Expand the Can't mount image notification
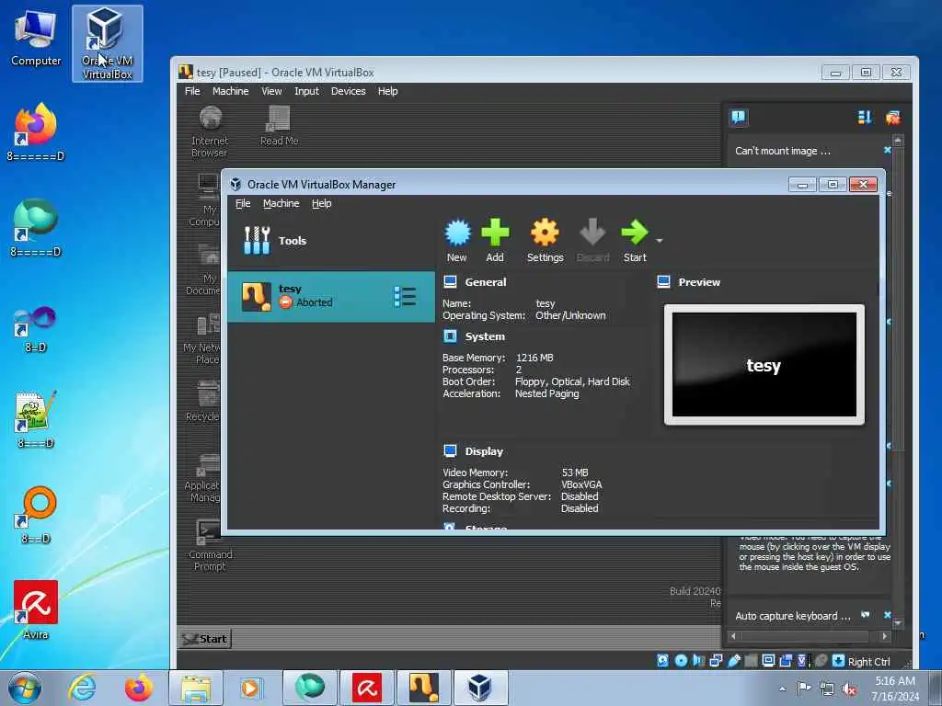This screenshot has height=706, width=942. coord(783,152)
